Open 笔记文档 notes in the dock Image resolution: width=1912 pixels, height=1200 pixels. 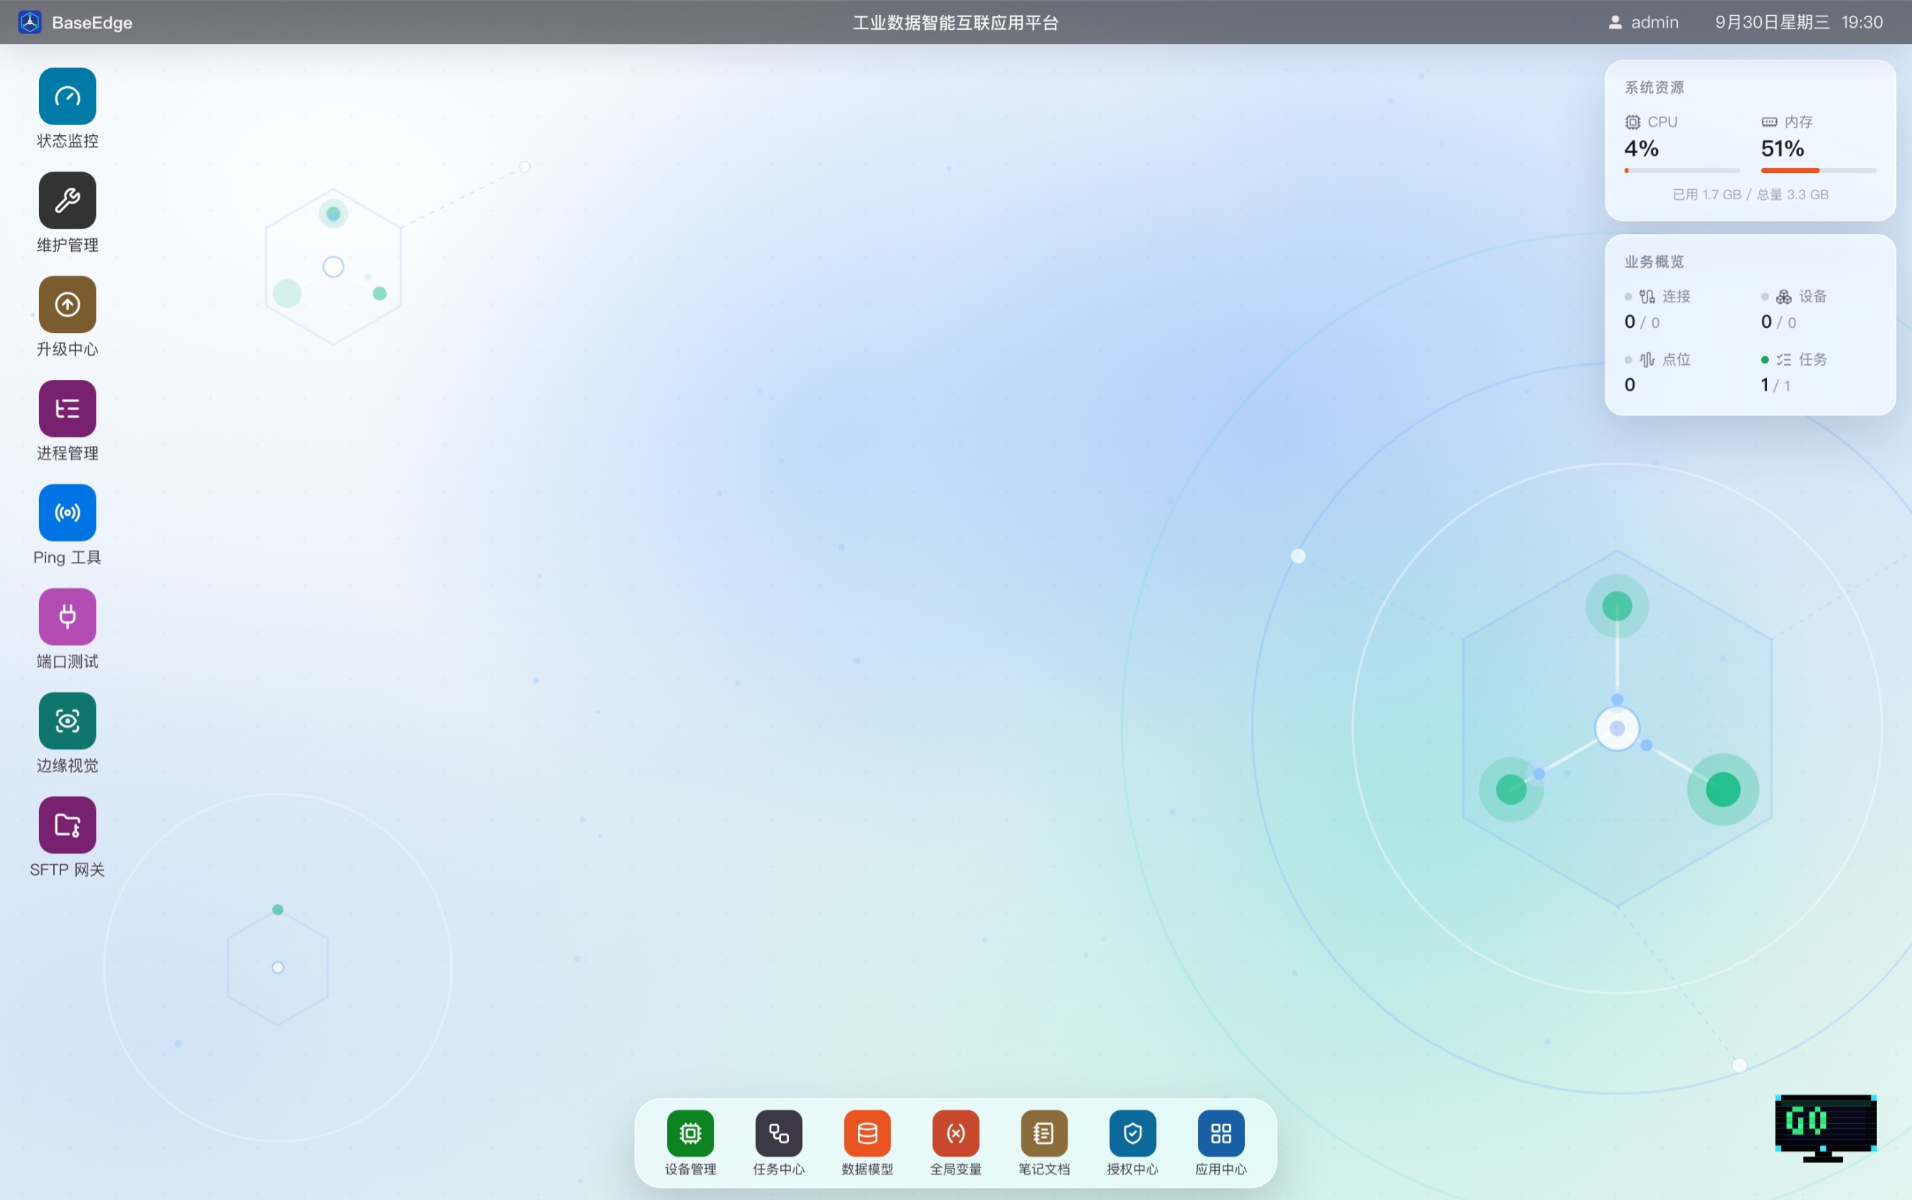(x=1043, y=1132)
